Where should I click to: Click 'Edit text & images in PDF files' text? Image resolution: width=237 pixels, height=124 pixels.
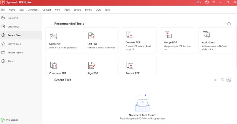pyautogui.click(x=101, y=48)
